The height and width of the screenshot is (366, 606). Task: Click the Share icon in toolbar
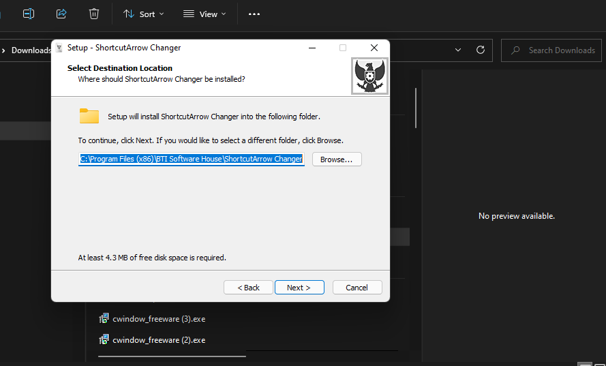(x=61, y=14)
